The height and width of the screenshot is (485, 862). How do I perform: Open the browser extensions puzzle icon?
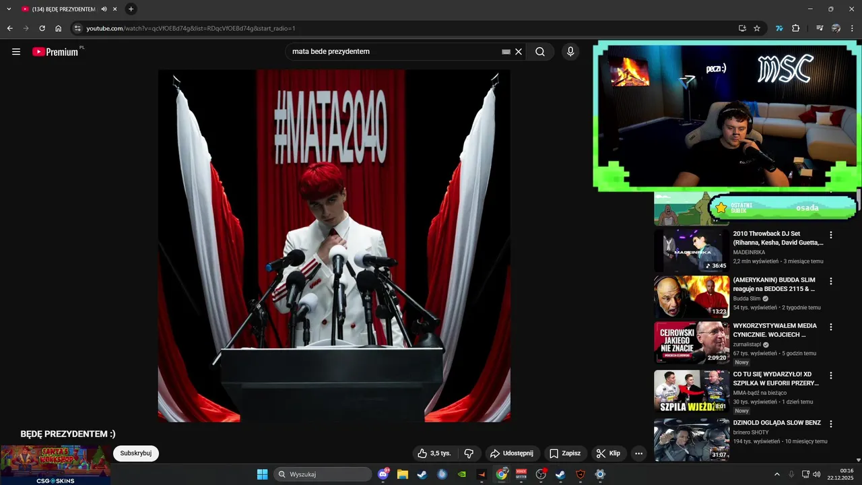(x=796, y=28)
